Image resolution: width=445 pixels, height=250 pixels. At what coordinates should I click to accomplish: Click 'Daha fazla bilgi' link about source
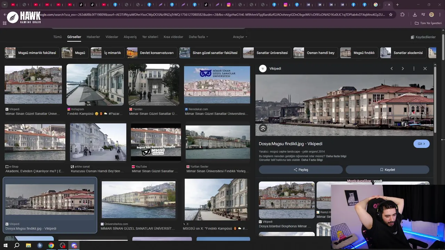click(x=336, y=156)
